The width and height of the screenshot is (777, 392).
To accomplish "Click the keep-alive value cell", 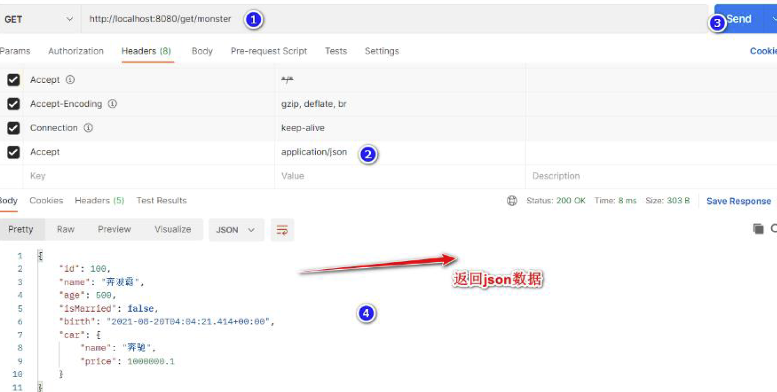I will point(400,128).
